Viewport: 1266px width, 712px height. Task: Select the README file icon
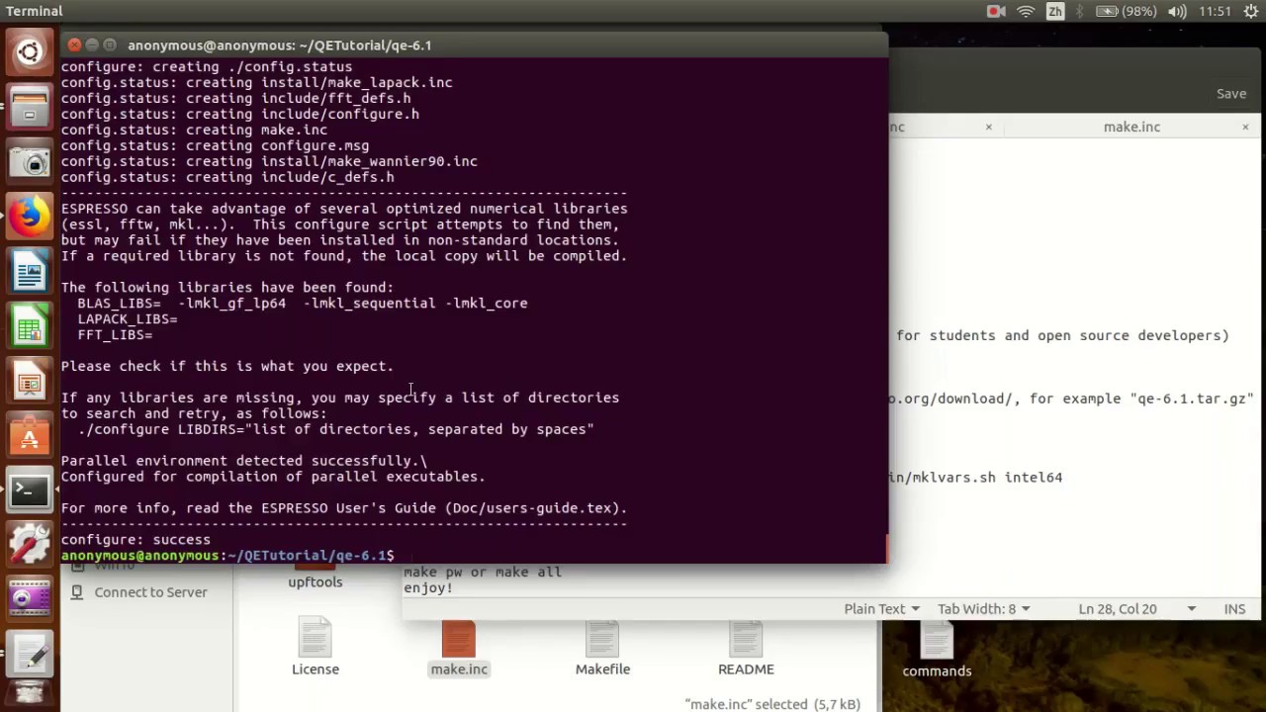click(x=746, y=648)
